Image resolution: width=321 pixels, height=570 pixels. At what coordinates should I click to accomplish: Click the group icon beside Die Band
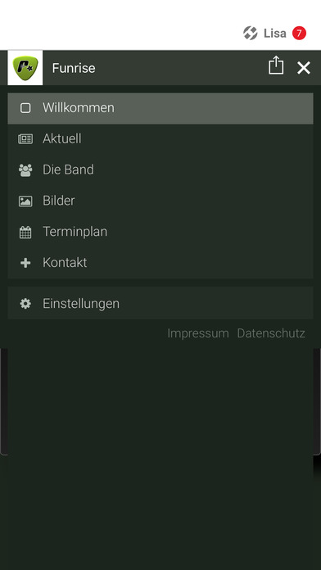[25, 170]
